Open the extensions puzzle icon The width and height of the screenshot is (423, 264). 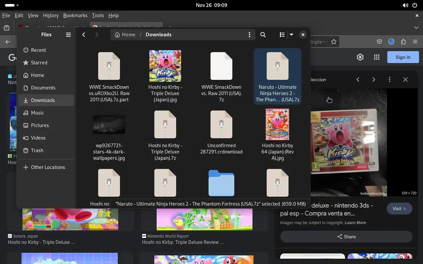point(403,42)
